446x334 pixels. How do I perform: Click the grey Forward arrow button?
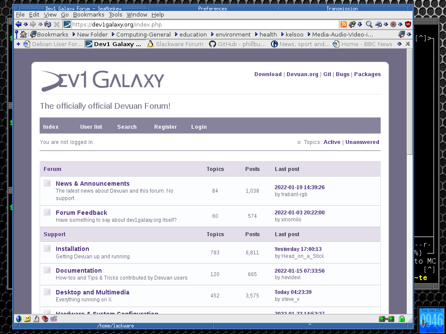pos(33,24)
